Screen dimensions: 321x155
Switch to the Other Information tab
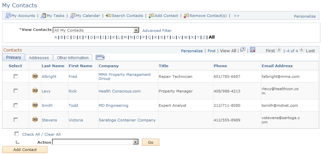pos(73,58)
